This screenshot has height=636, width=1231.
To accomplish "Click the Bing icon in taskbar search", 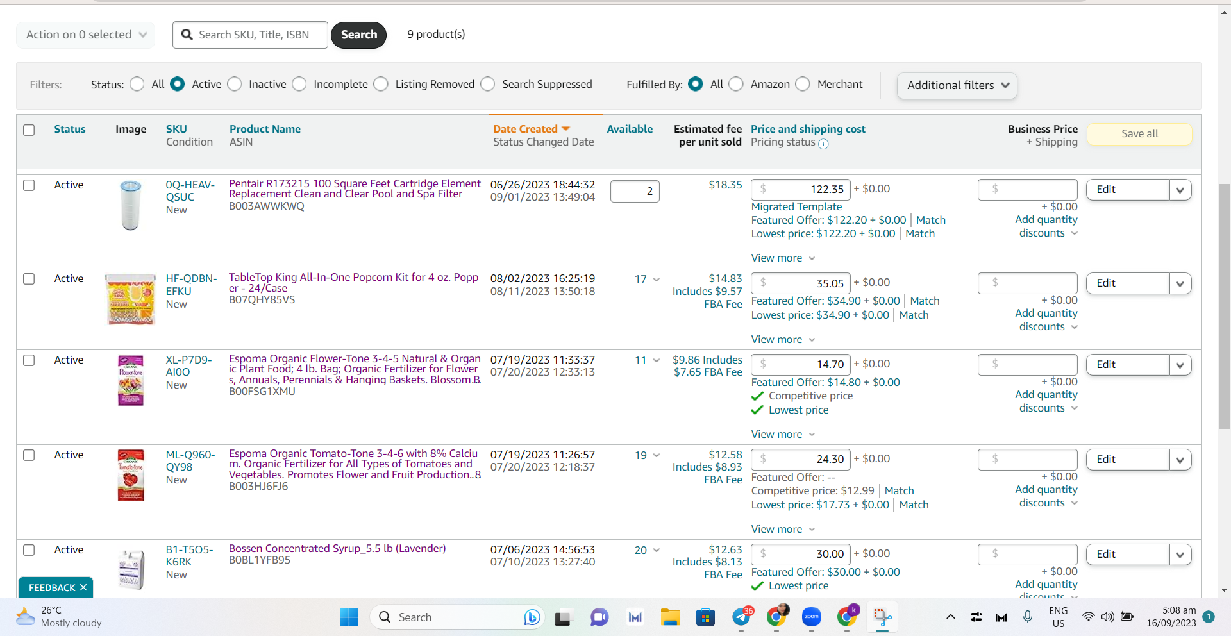I will pyautogui.click(x=532, y=617).
